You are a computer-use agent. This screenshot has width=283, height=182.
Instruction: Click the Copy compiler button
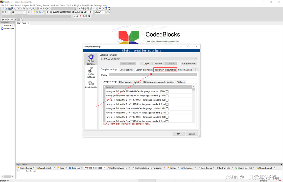(146, 63)
